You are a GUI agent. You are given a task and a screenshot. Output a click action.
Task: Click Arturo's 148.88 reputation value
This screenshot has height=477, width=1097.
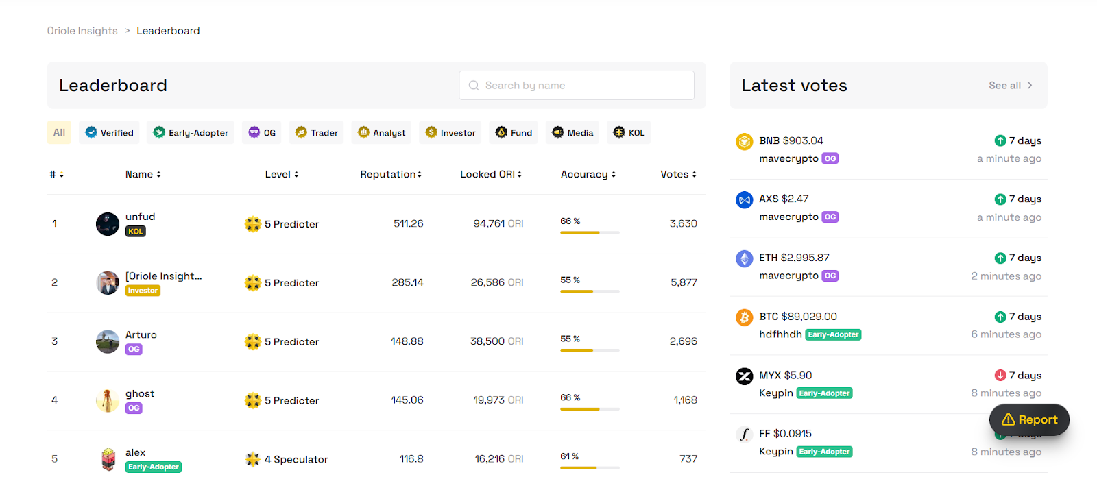[x=407, y=341]
